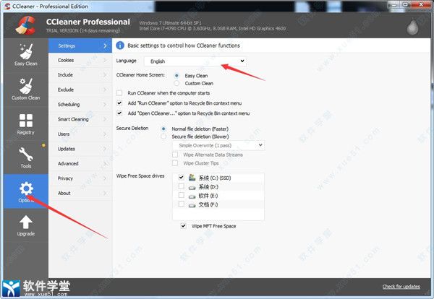
Task: Minimize the CCleaner window
Action: tap(394, 4)
